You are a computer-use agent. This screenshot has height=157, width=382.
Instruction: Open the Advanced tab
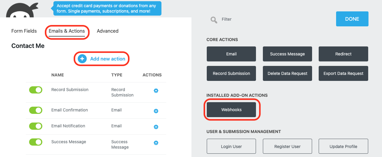coord(107,31)
